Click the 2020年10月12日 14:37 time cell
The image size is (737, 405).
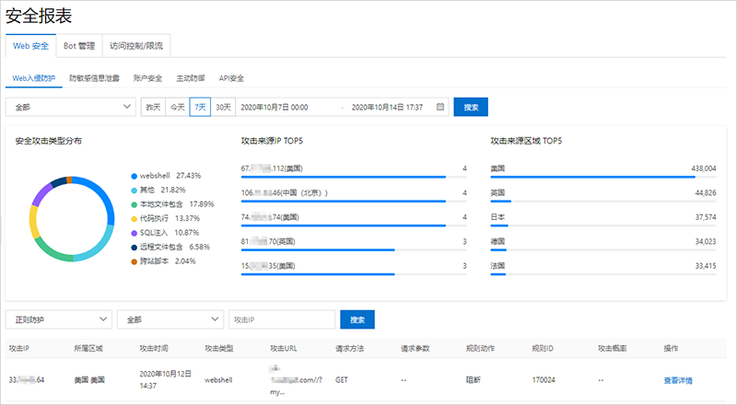point(166,379)
